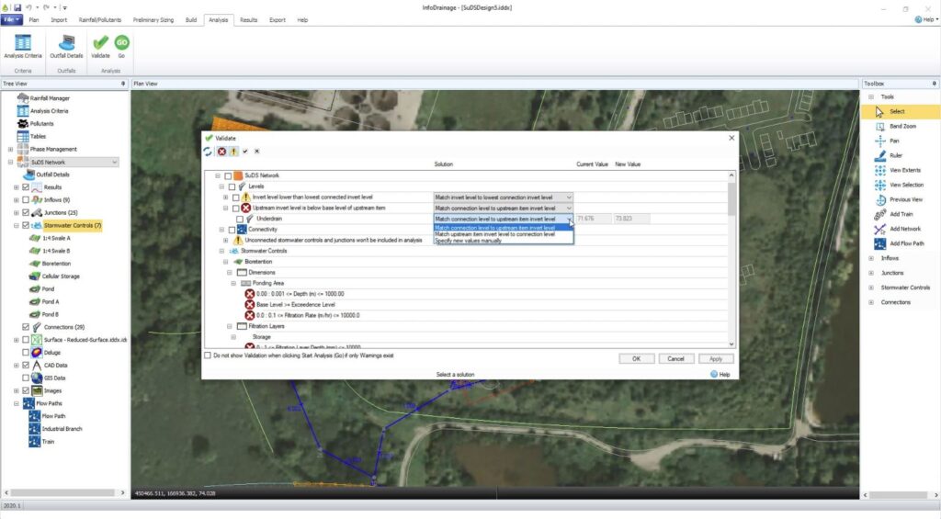Screen dimensions: 941x519
Task: Toggle the Inflows (9) checkbox
Action: point(26,200)
